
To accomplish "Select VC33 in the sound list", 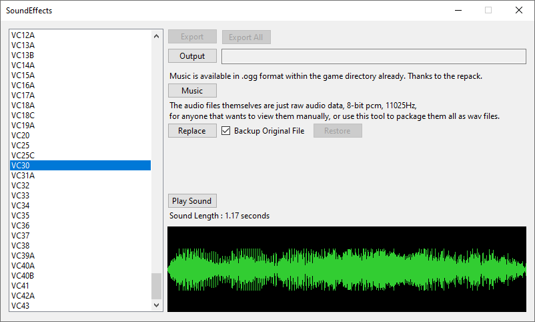I will click(x=81, y=196).
